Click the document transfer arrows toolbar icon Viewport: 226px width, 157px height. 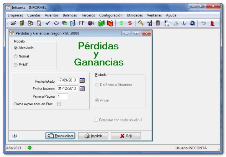pyautogui.click(x=167, y=23)
